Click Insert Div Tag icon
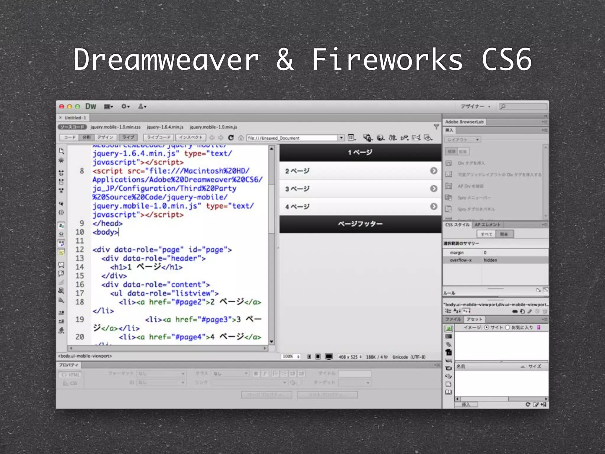 point(448,163)
